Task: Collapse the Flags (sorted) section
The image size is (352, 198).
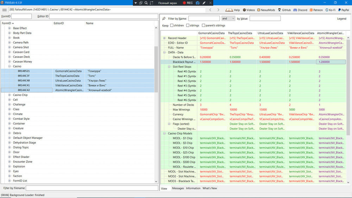Action: [x=169, y=124]
